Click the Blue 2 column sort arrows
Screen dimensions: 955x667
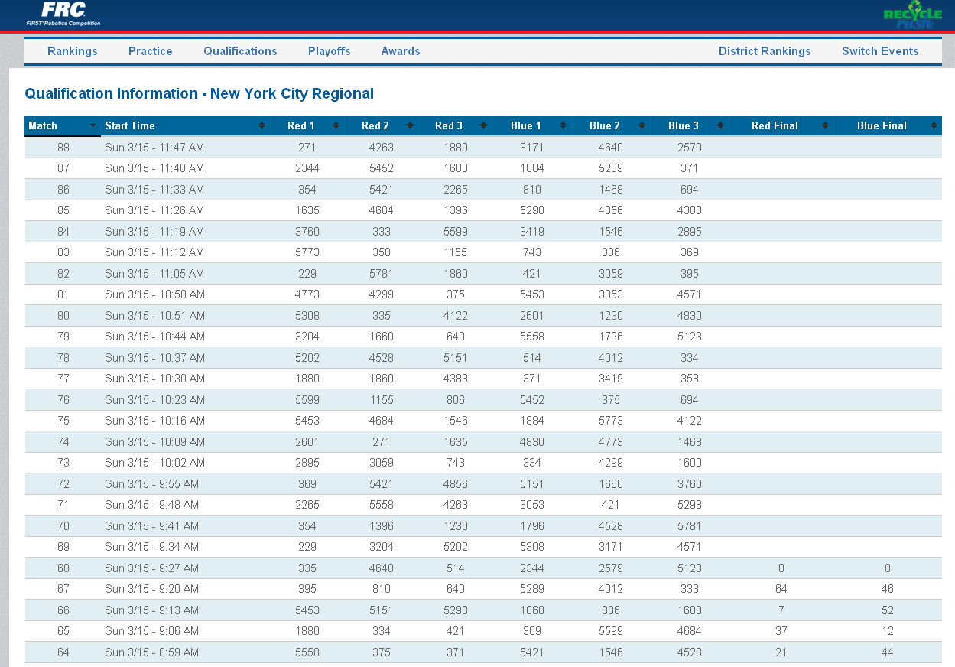point(642,125)
